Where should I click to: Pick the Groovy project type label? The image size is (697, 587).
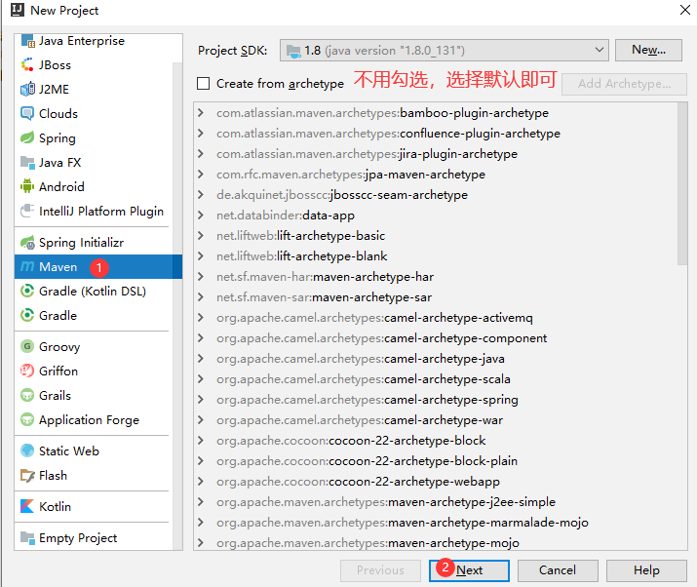tap(59, 347)
